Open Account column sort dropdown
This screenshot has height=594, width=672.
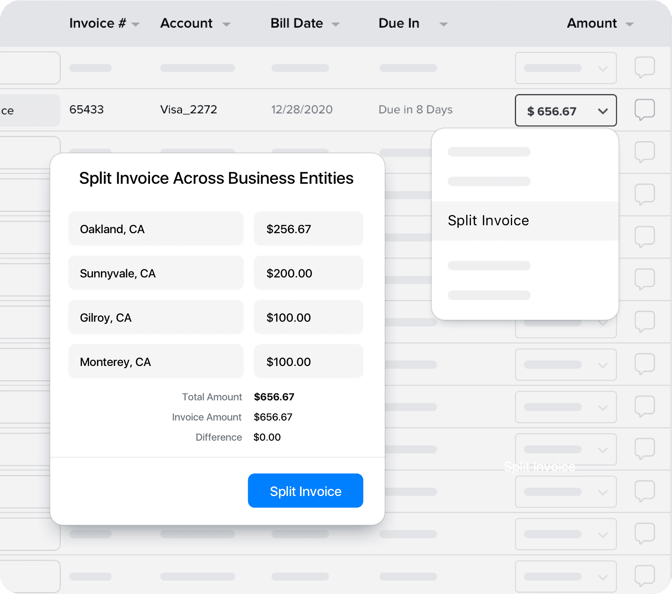[226, 25]
